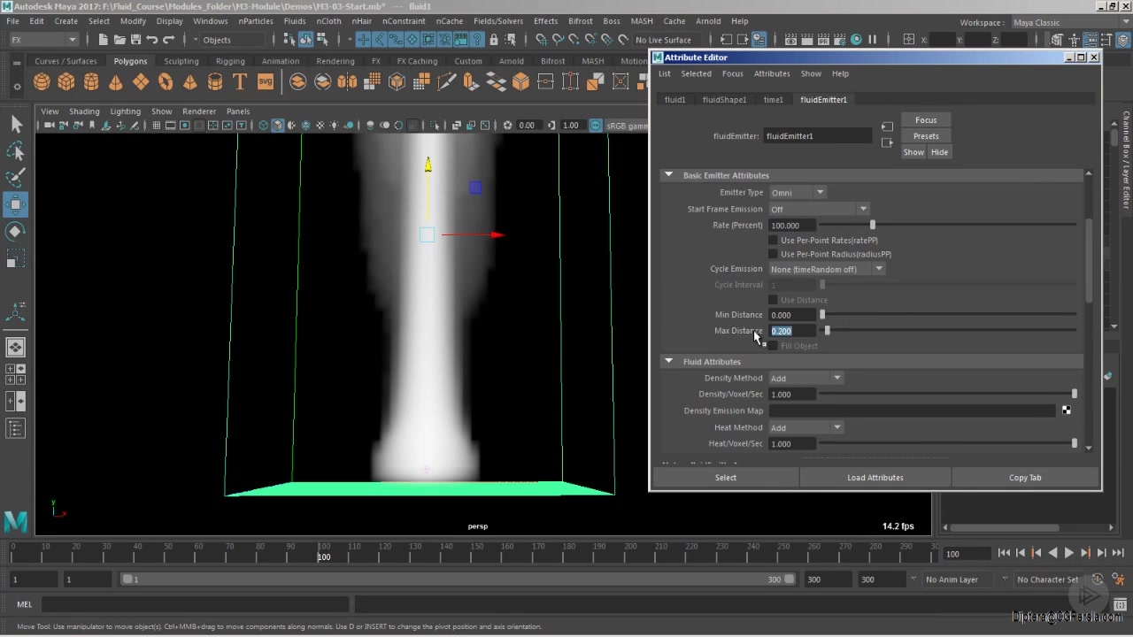Viewport: 1133px width, 637px height.
Task: Click the Rate (Percent) slider handle
Action: [x=872, y=226]
